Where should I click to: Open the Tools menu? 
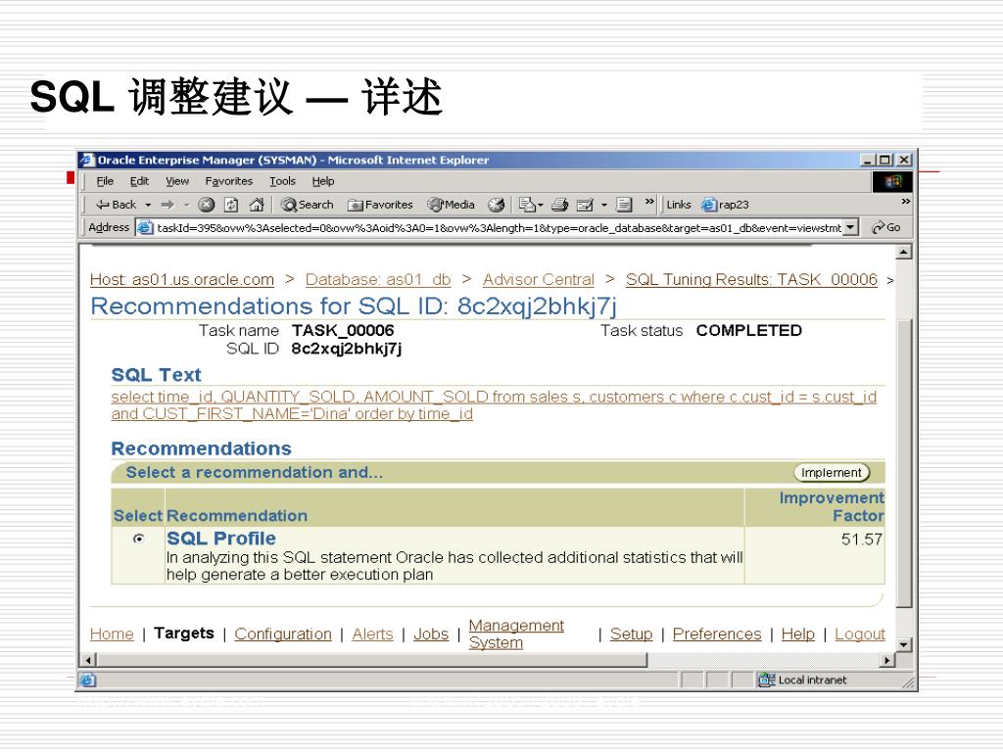(x=282, y=181)
